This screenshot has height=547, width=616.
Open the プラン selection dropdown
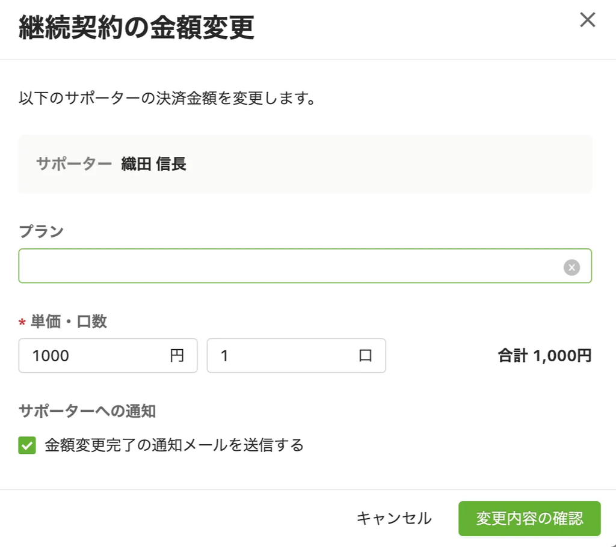pyautogui.click(x=291, y=266)
